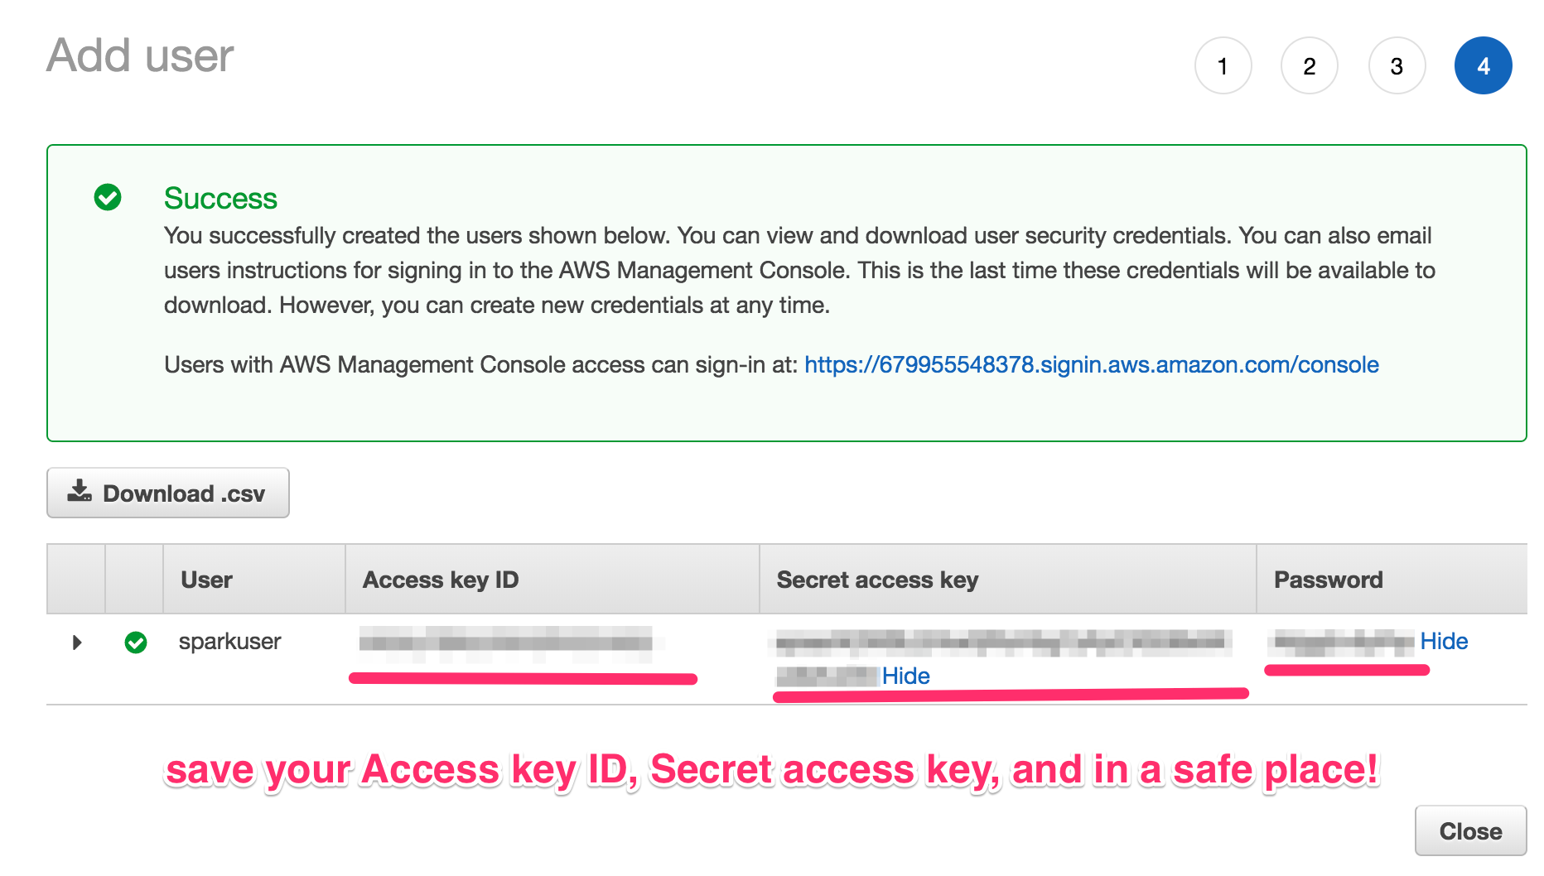The image size is (1544, 876).
Task: Go to wizard step 2 circle
Action: click(x=1310, y=65)
